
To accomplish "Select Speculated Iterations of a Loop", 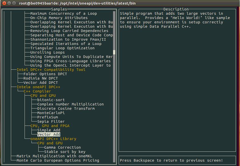I will pyautogui.click(x=66, y=44).
